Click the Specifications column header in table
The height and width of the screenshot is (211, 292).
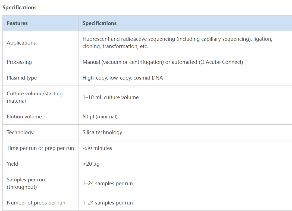coord(99,23)
